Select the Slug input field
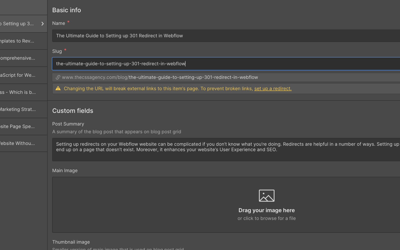The width and height of the screenshot is (400, 250). 175,64
